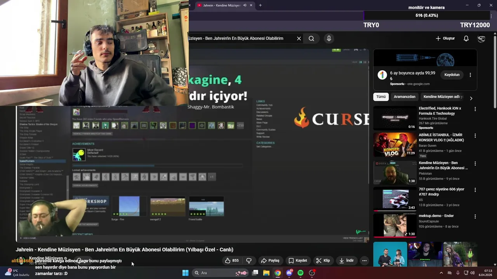Open Discord taskbar icon
The height and width of the screenshot is (279, 497).
point(289,273)
